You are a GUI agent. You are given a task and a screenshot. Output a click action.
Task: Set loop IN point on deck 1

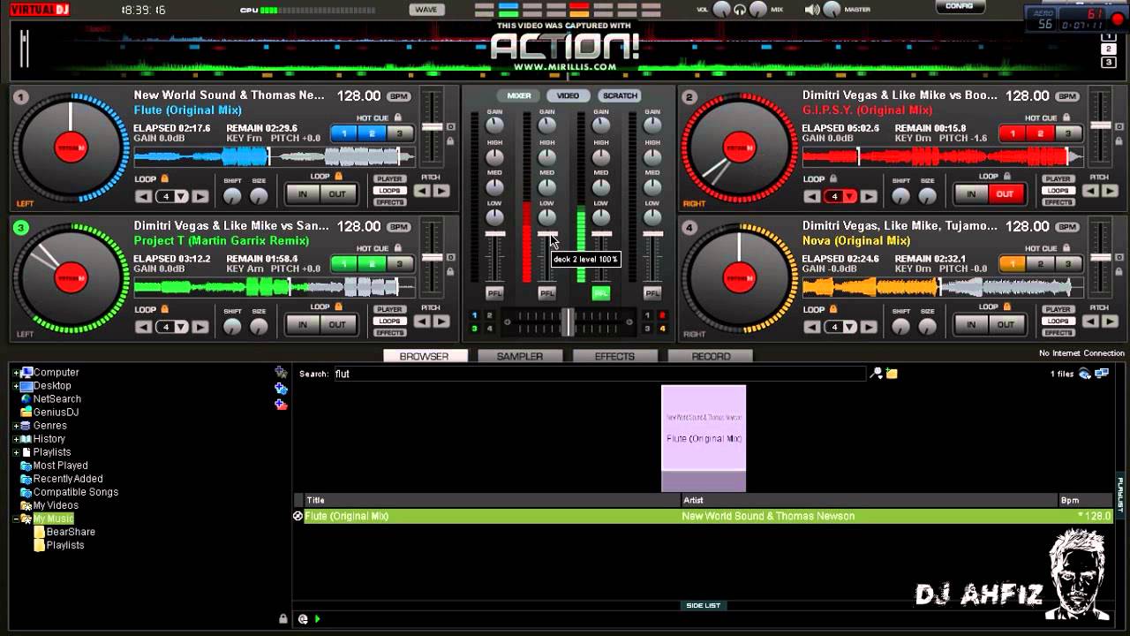[303, 194]
